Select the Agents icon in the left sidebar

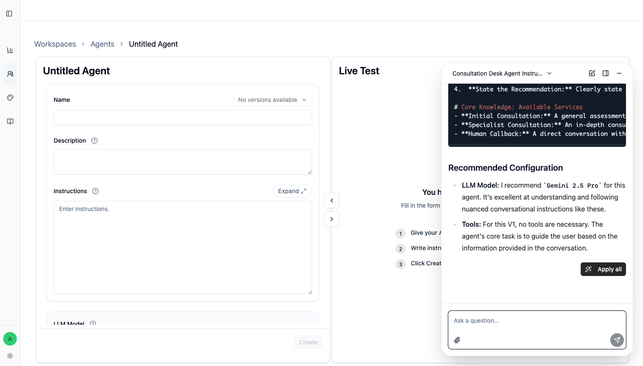coord(10,73)
